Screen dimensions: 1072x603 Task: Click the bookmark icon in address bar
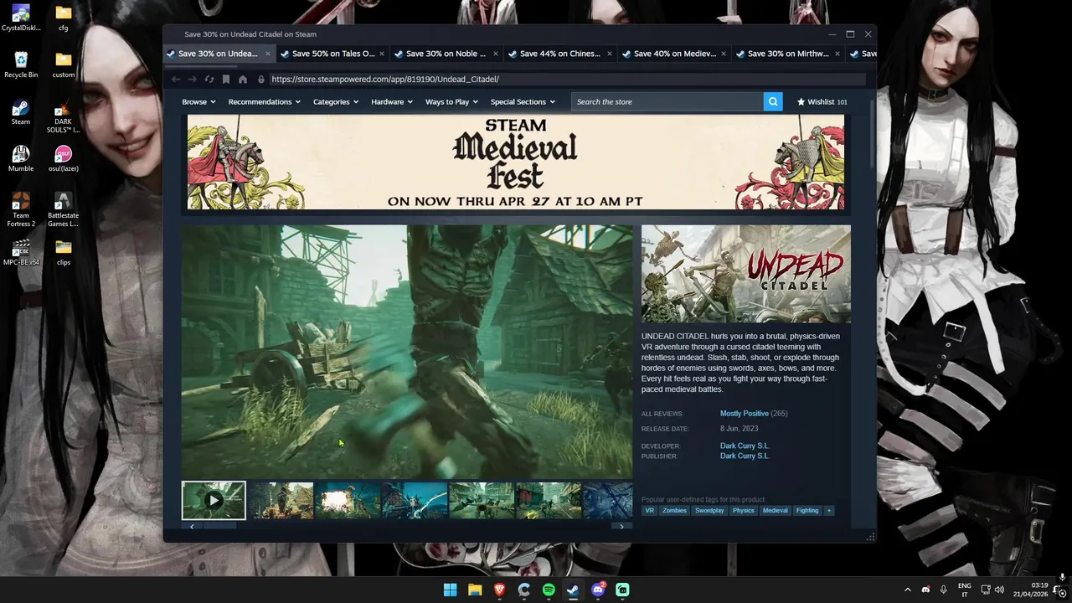pyautogui.click(x=226, y=79)
